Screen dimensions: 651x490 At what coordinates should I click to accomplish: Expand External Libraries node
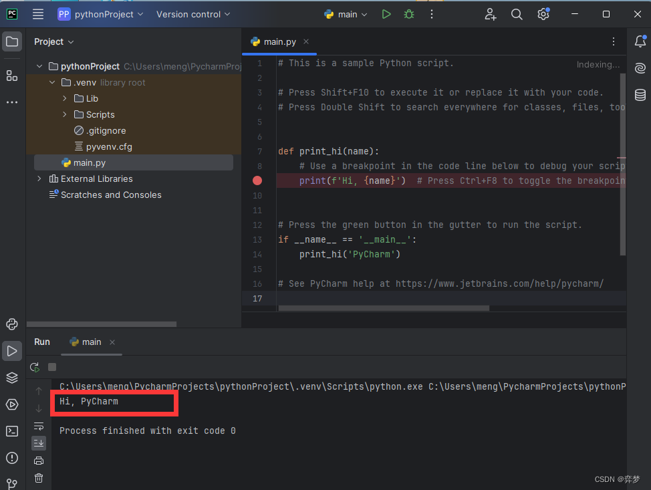[39, 178]
